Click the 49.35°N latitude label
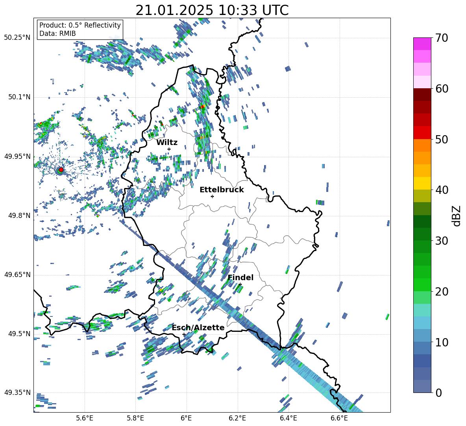Screen dimensions: 466x426 point(17,393)
